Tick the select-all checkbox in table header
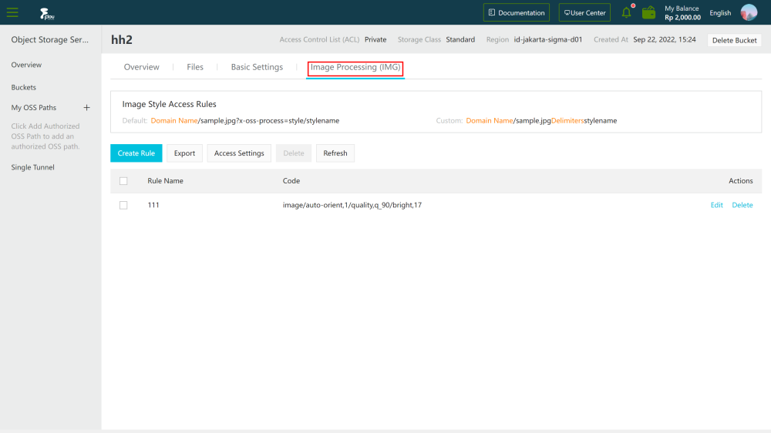771x433 pixels. 123,181
